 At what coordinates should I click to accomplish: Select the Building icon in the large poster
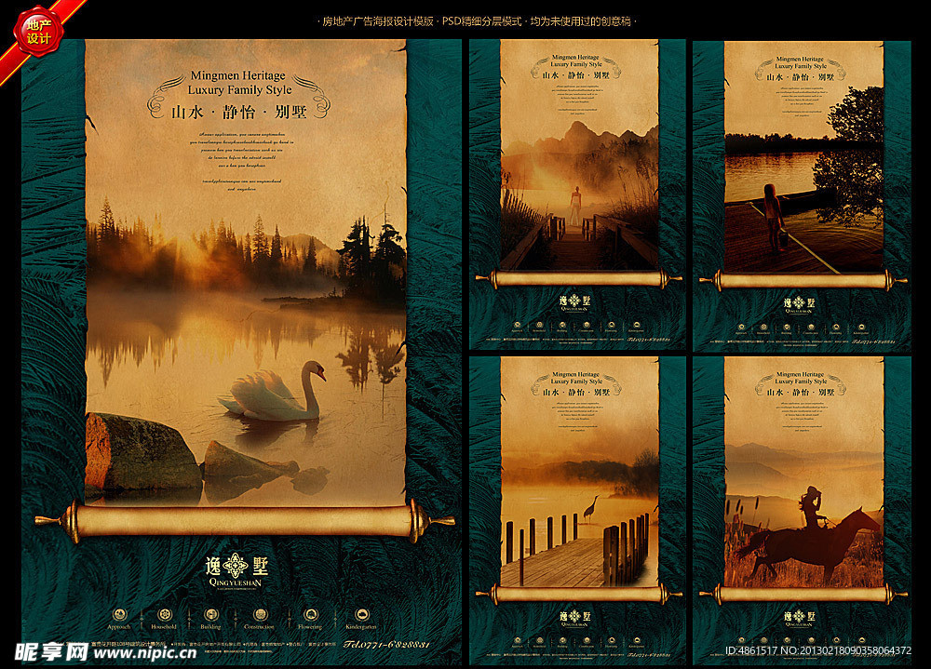(210, 615)
